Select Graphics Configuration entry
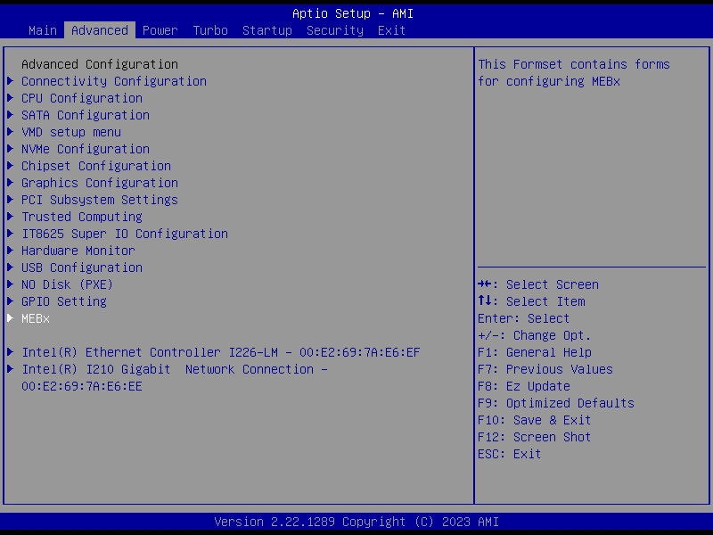Image resolution: width=713 pixels, height=535 pixels. (100, 183)
